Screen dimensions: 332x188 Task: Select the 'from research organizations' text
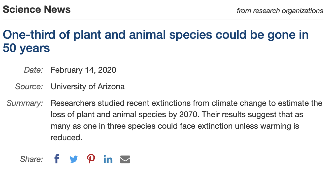point(280,11)
